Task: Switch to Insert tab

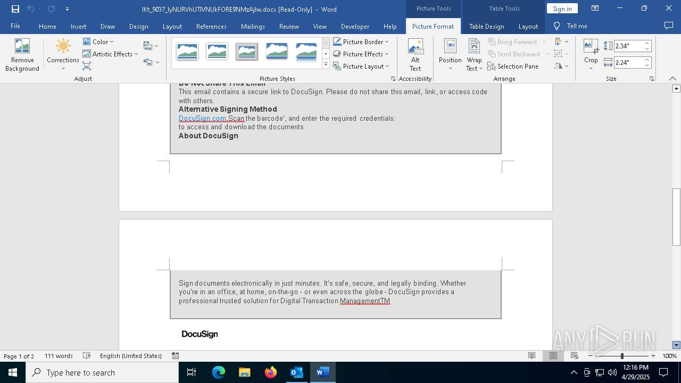Action: [x=78, y=26]
